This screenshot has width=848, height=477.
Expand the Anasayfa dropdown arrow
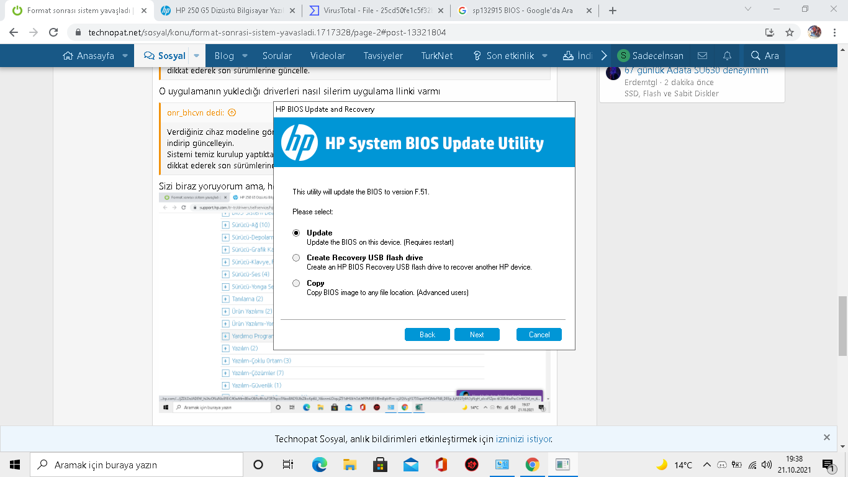point(125,55)
